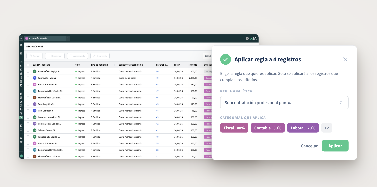Viewport: 377px width, 187px height.
Task: Open the briefcase icon in the sidebar
Action: [21, 45]
